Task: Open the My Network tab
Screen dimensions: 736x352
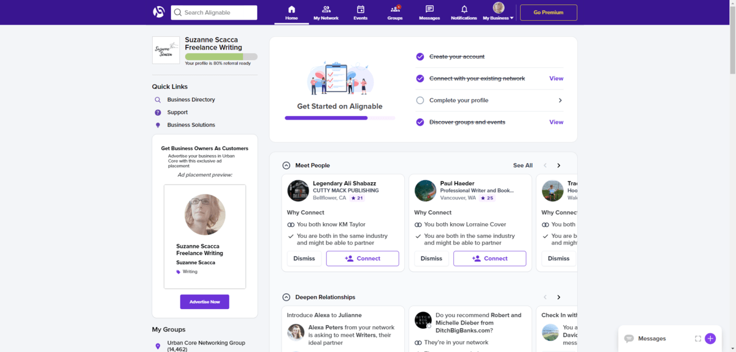Action: [x=326, y=12]
